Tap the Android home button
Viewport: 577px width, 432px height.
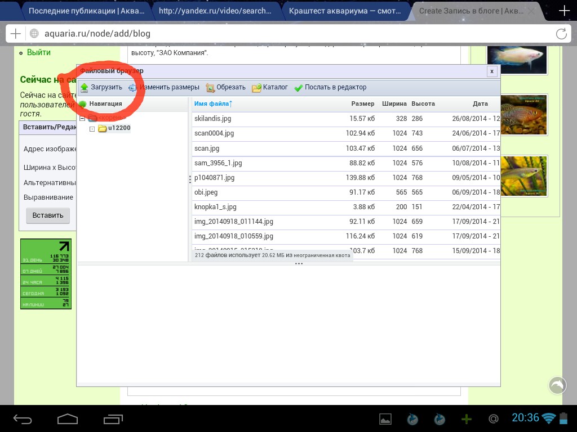pos(68,418)
